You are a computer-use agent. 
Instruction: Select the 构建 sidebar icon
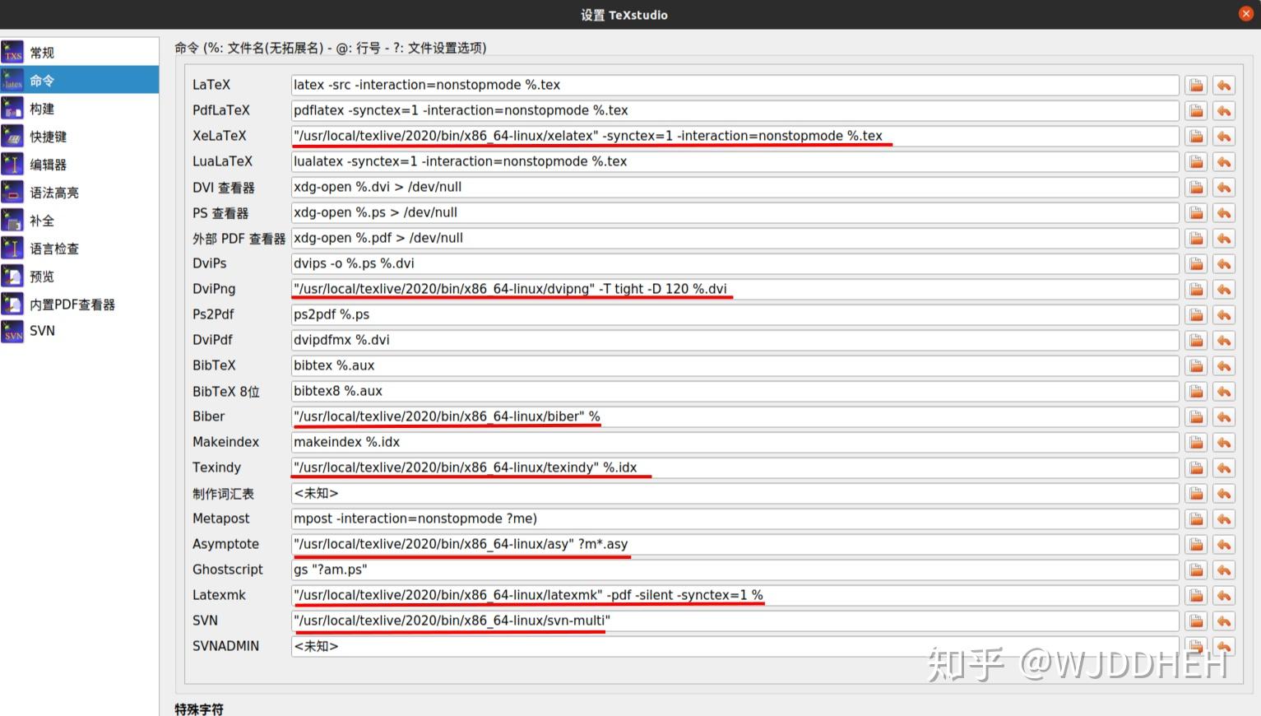(12, 109)
